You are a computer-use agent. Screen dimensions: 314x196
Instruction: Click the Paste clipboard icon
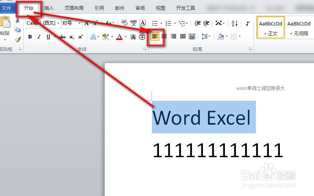pos(5,22)
